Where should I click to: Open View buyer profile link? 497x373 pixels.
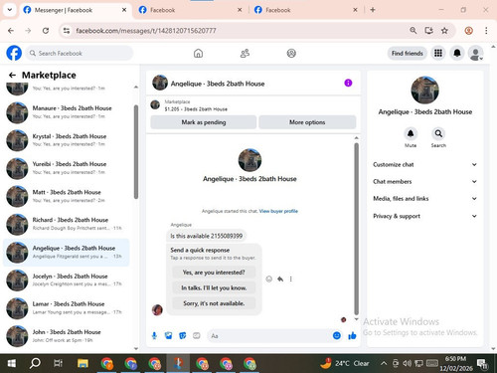(x=278, y=211)
